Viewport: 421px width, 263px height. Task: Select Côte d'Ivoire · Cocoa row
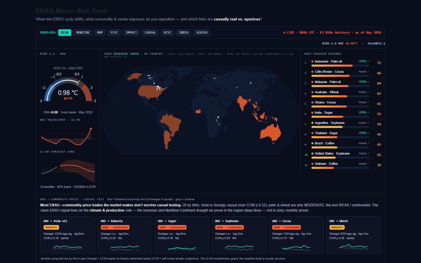point(343,73)
